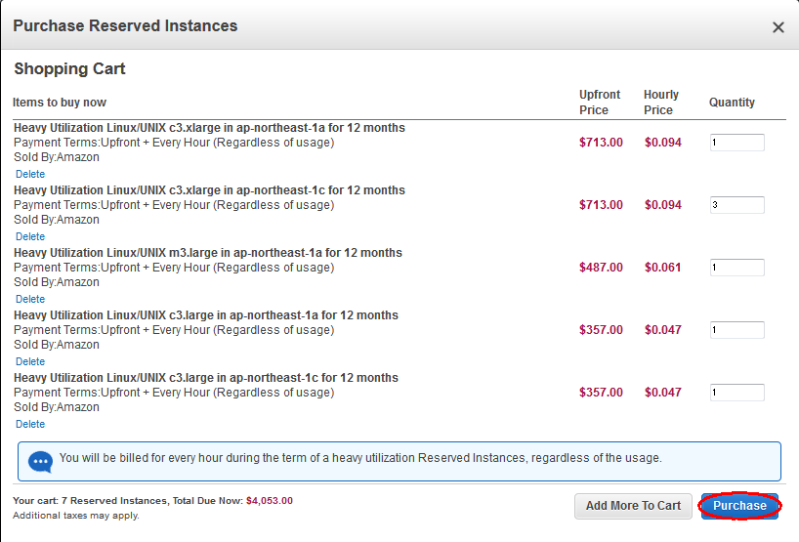The image size is (799, 542).
Task: Delete c3.large ap-northeast-1c item
Action: point(30,424)
